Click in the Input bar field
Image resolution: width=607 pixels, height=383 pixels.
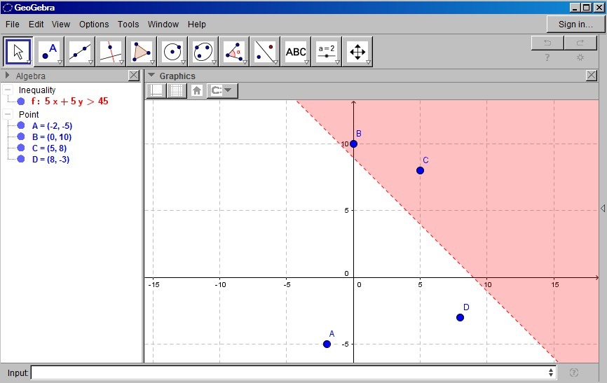pos(289,372)
